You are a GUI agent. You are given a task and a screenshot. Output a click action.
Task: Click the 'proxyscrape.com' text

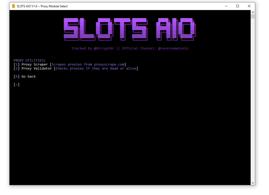(x=109, y=65)
